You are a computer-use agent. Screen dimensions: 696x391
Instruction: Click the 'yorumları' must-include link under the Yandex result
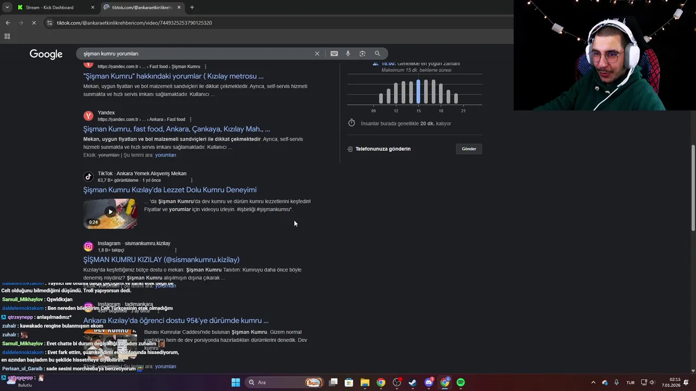pyautogui.click(x=165, y=155)
